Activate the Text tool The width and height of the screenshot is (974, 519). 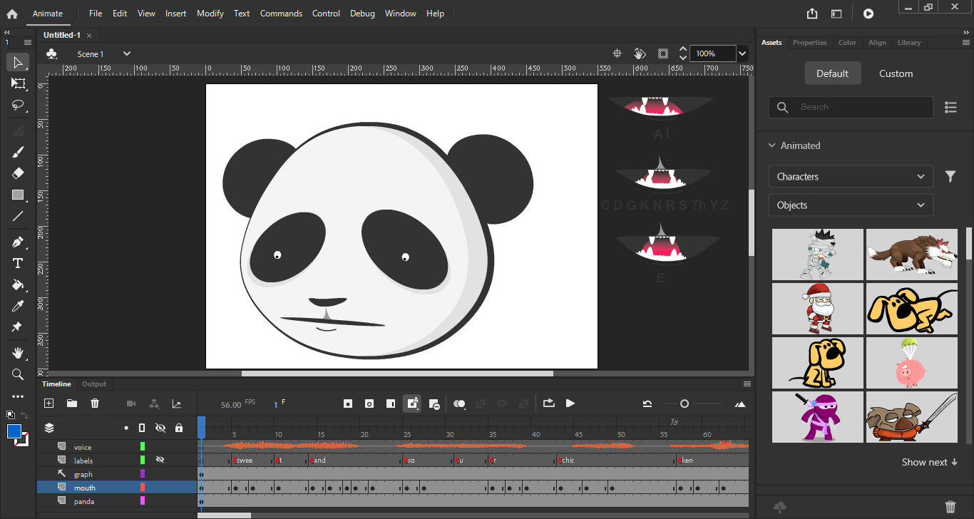[18, 262]
